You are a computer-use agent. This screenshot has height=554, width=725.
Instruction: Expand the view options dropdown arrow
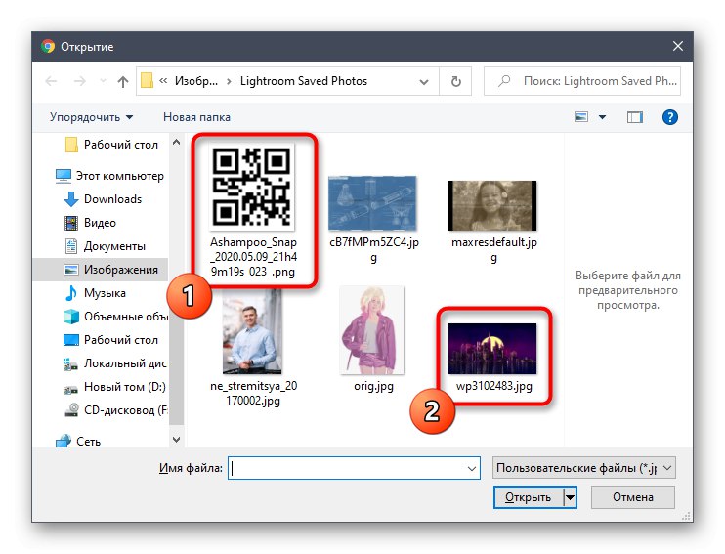[602, 117]
